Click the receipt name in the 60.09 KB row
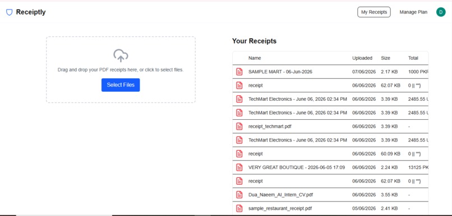 pyautogui.click(x=255, y=153)
